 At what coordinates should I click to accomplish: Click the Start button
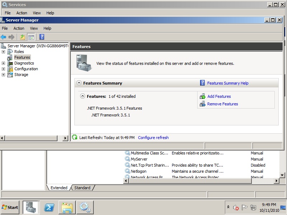tap(10, 207)
